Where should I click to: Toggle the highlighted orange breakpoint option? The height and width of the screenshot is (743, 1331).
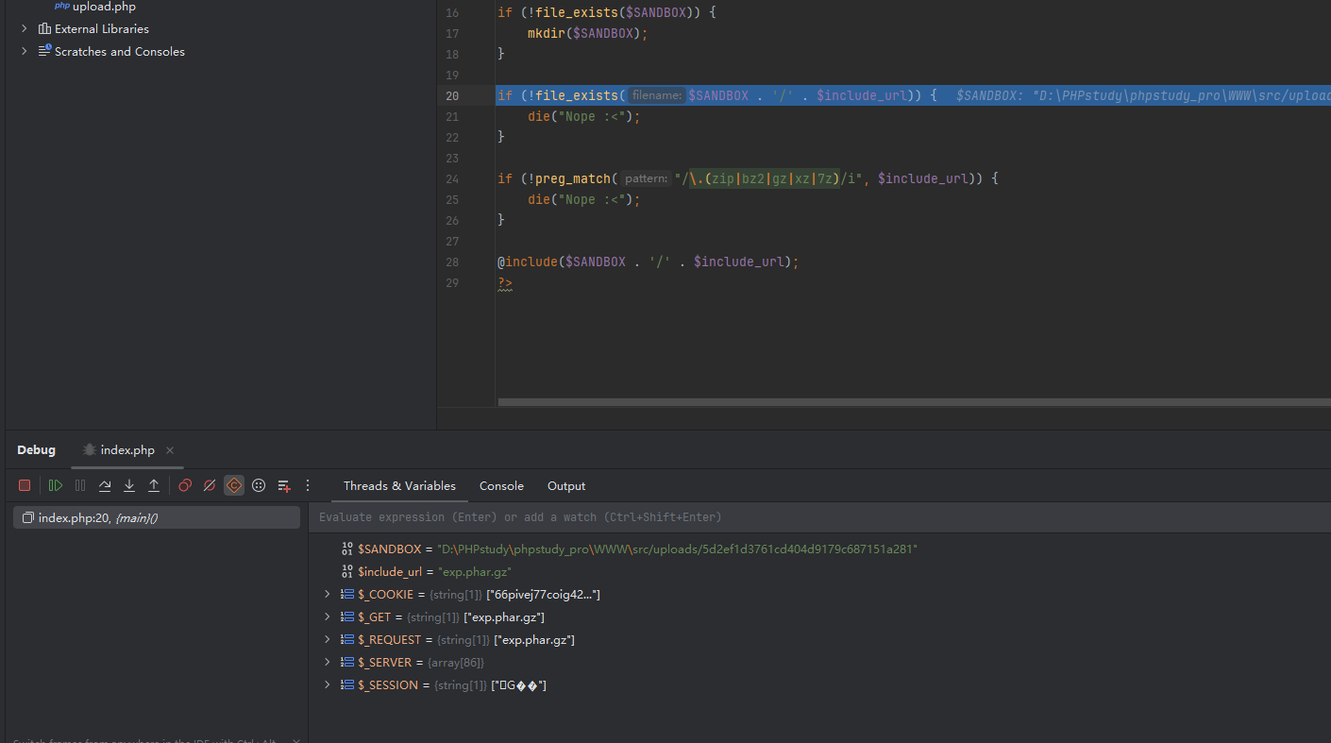234,485
